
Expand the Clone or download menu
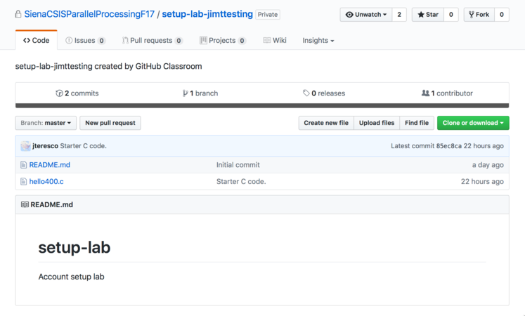473,123
